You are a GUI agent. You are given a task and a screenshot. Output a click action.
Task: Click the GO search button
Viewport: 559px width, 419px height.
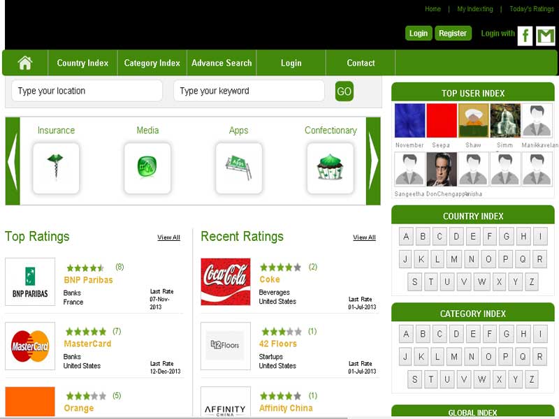[344, 91]
